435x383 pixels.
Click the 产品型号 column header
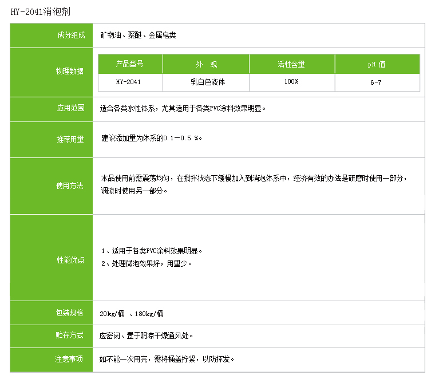pos(130,64)
